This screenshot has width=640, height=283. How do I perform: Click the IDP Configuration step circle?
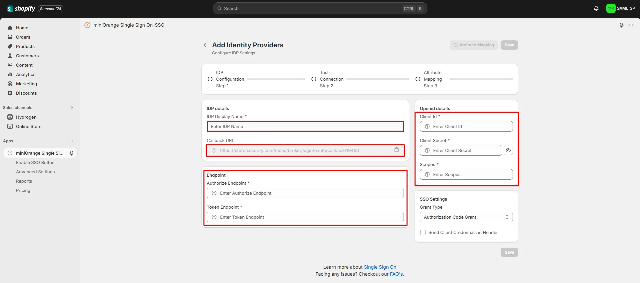(x=210, y=79)
